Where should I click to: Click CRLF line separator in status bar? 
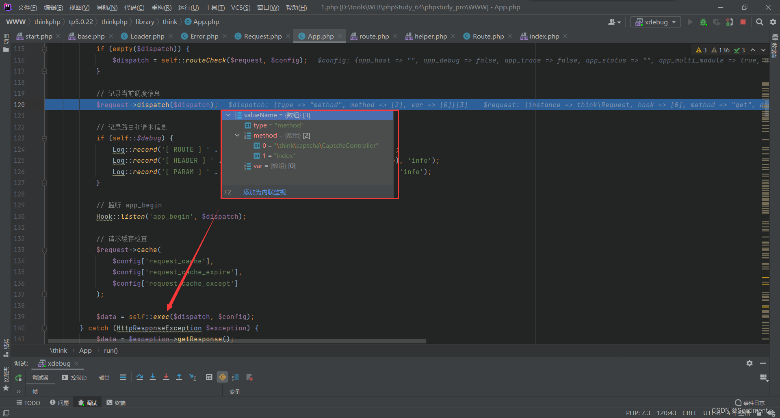689,413
